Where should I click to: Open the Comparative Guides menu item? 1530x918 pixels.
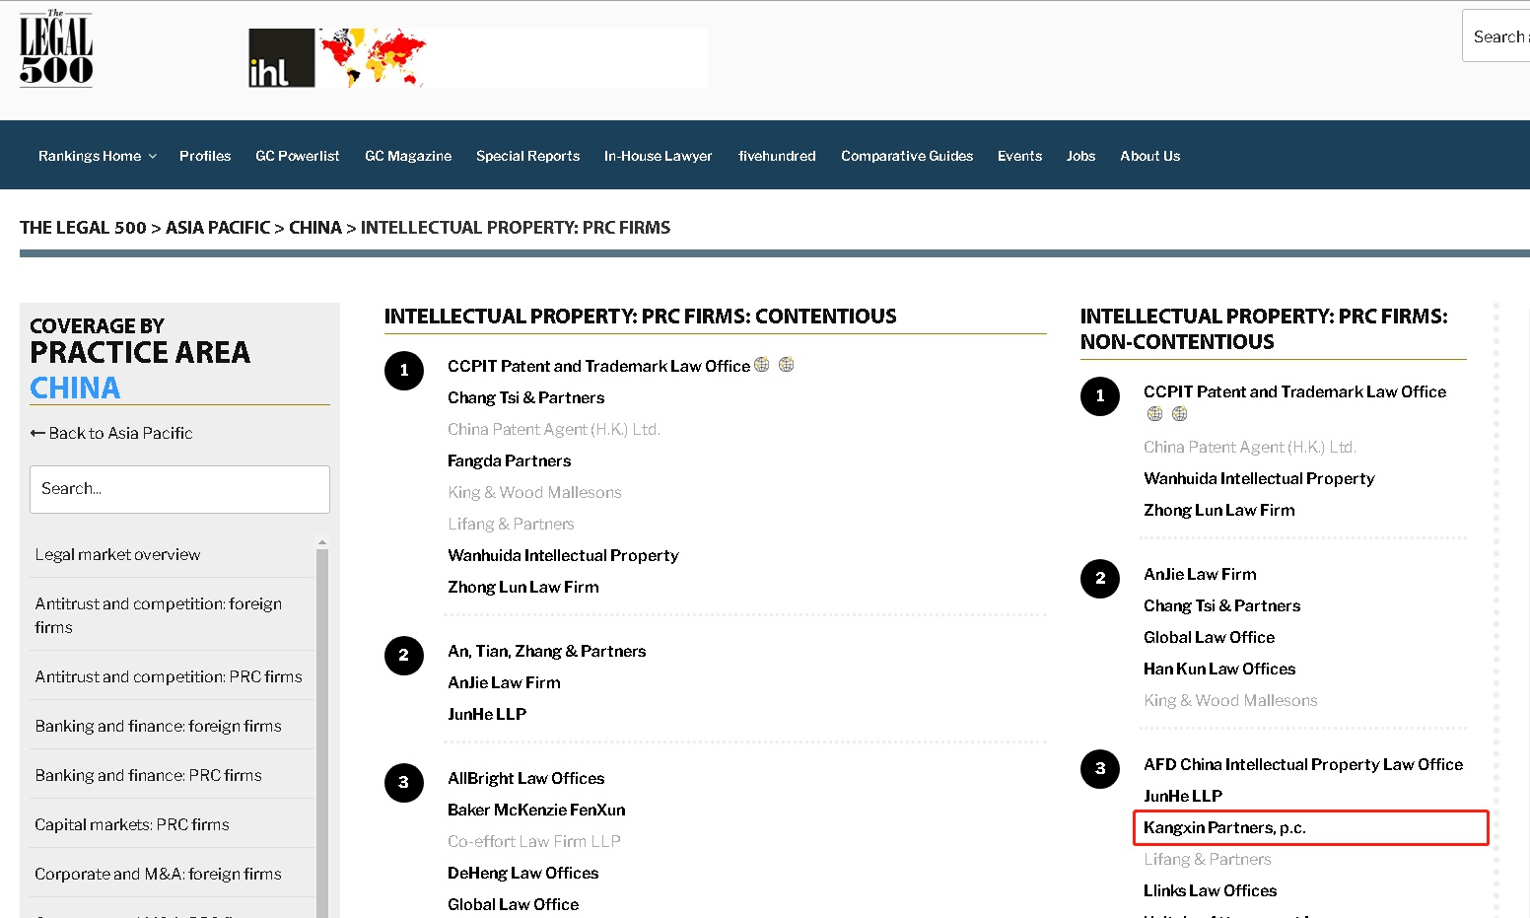click(x=907, y=156)
